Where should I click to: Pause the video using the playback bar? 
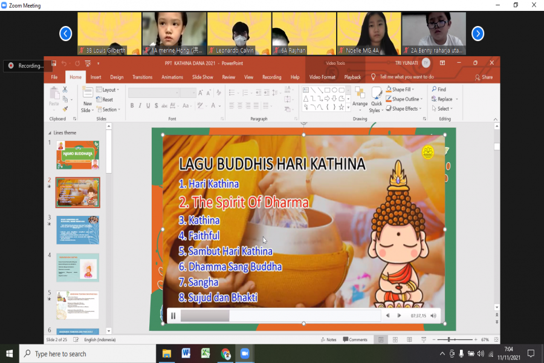coord(173,315)
